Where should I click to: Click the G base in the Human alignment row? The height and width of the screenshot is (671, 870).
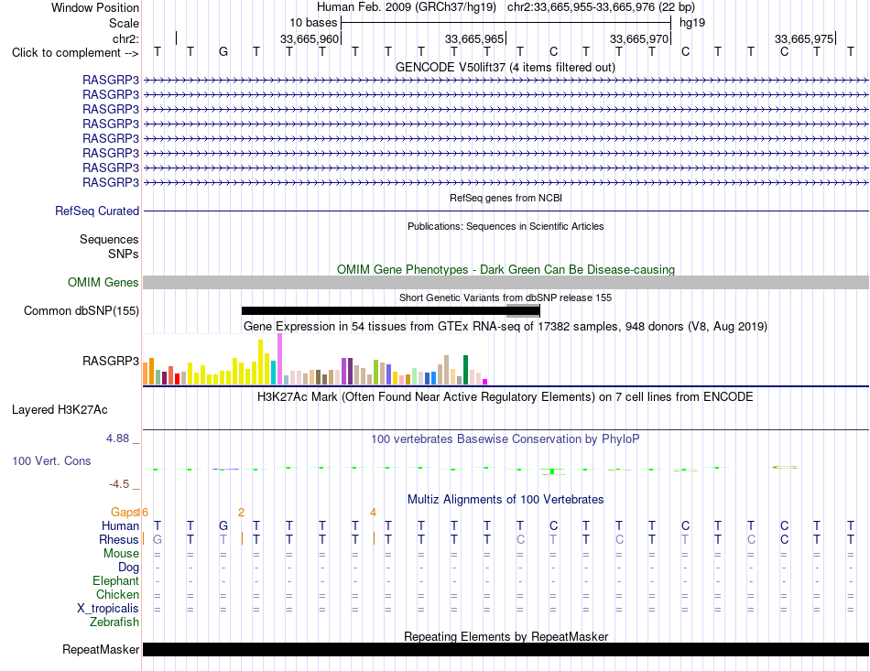point(223,525)
